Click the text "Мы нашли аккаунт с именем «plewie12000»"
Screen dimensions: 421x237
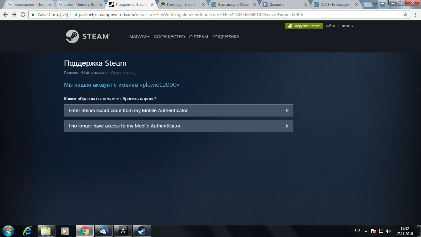tap(121, 85)
